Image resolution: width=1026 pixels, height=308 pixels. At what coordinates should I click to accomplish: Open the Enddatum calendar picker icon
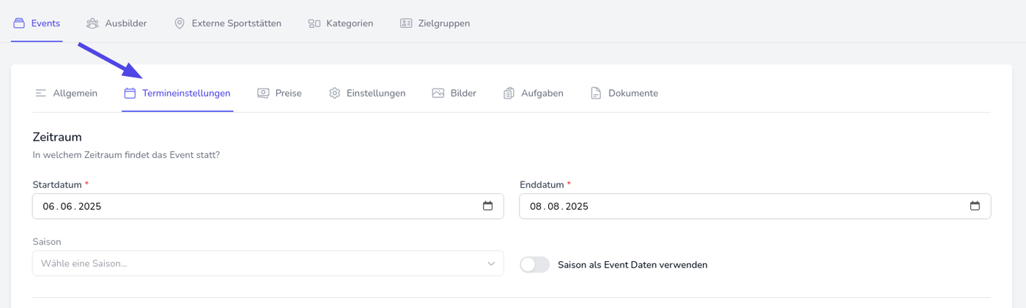point(975,206)
